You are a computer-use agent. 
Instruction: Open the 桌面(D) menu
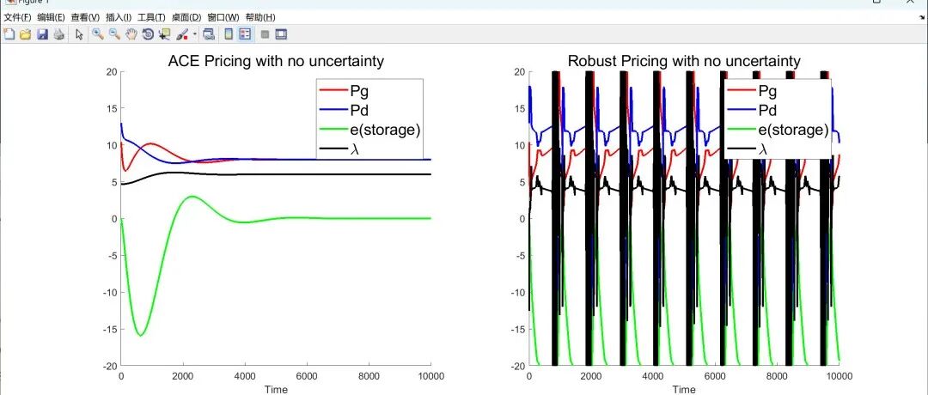(x=186, y=18)
